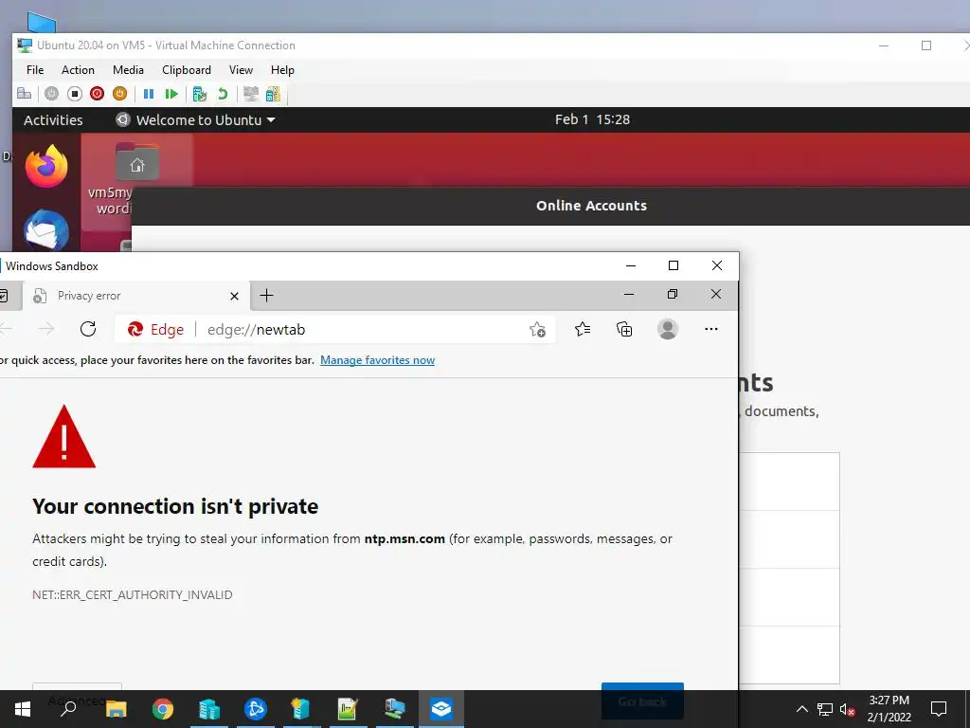Viewport: 970px width, 728px height.
Task: Click the Manage favorites now link
Action: [x=377, y=360]
